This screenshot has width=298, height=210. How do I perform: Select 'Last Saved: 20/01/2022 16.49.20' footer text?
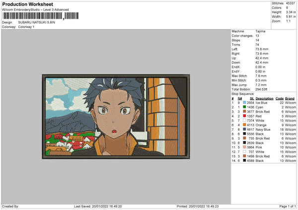pyautogui.click(x=98, y=207)
